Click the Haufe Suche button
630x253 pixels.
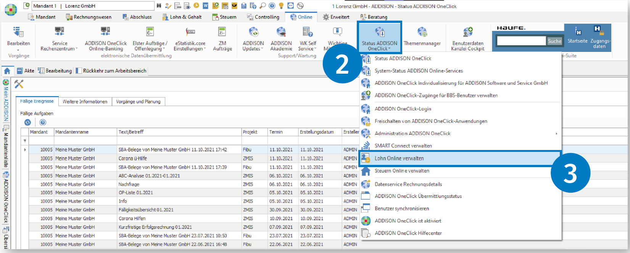tap(554, 41)
